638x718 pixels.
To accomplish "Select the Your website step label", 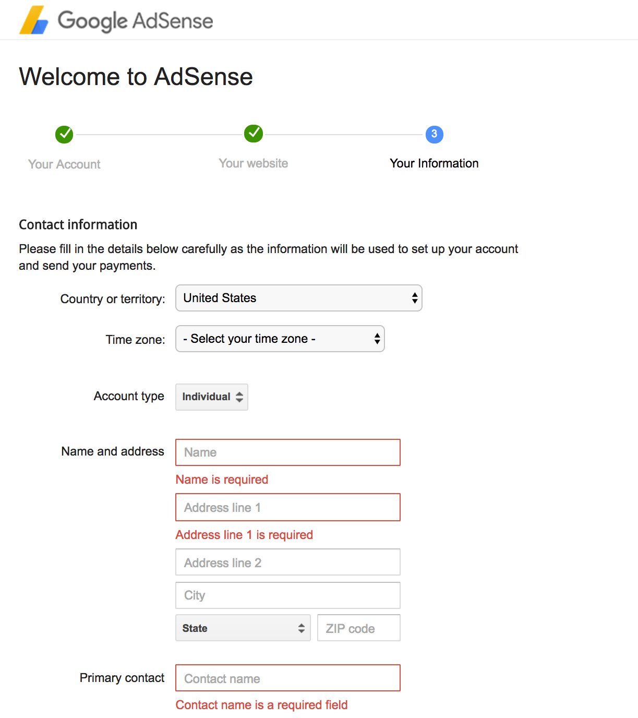I will [x=254, y=163].
